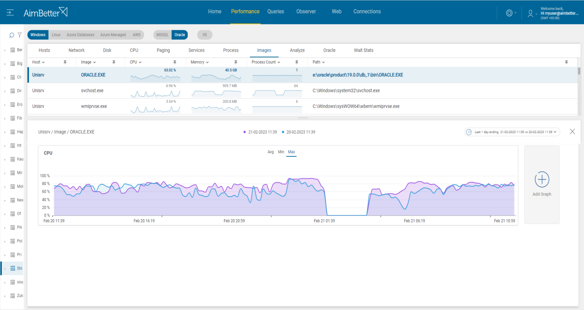Click the ORACLE.EXE image name
The height and width of the screenshot is (310, 584).
93,75
